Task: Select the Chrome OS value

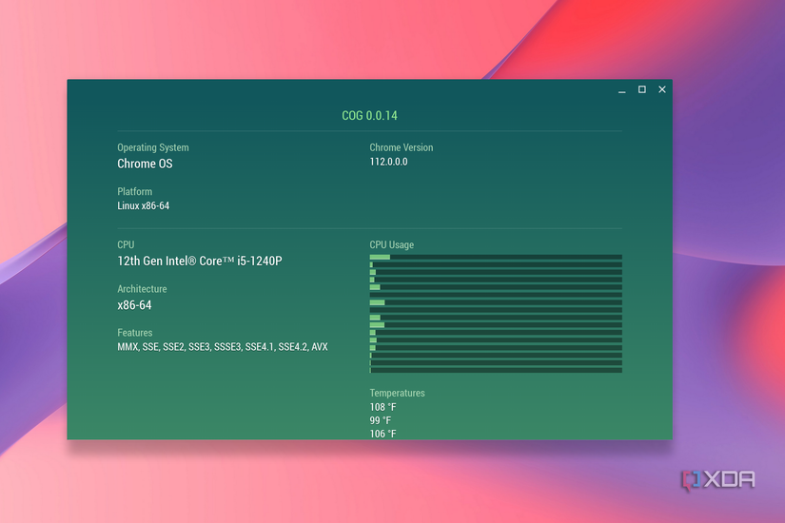Action: point(145,164)
